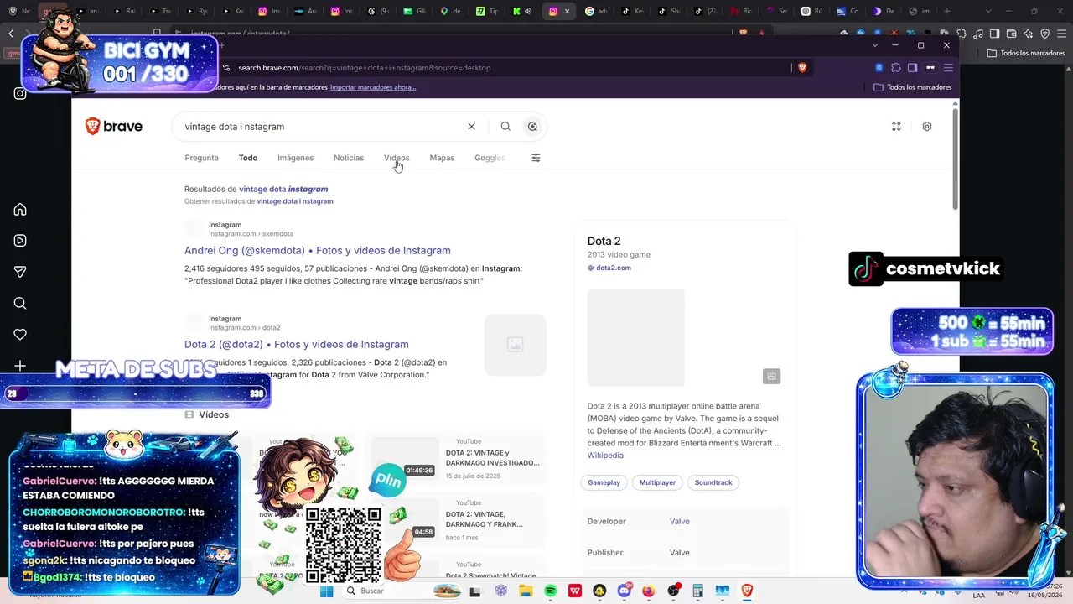Open the Wikipedia link for Dota 2
This screenshot has height=604, width=1073.
(x=605, y=456)
